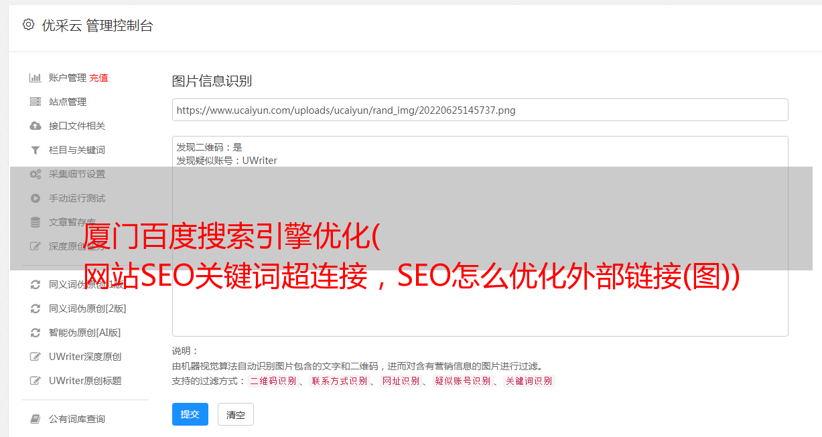Click the refresh icon for 智能伪原创[AI版]
Viewport: 822px width, 437px height.
(x=36, y=333)
